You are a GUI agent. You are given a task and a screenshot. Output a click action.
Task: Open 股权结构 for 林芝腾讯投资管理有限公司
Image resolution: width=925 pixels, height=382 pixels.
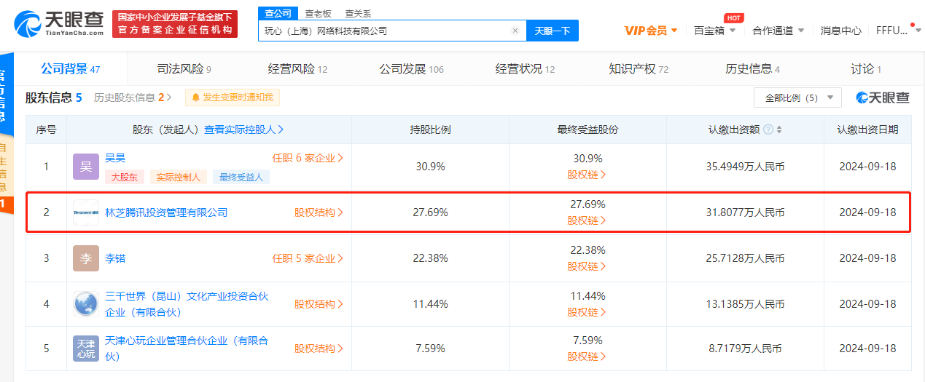(319, 212)
